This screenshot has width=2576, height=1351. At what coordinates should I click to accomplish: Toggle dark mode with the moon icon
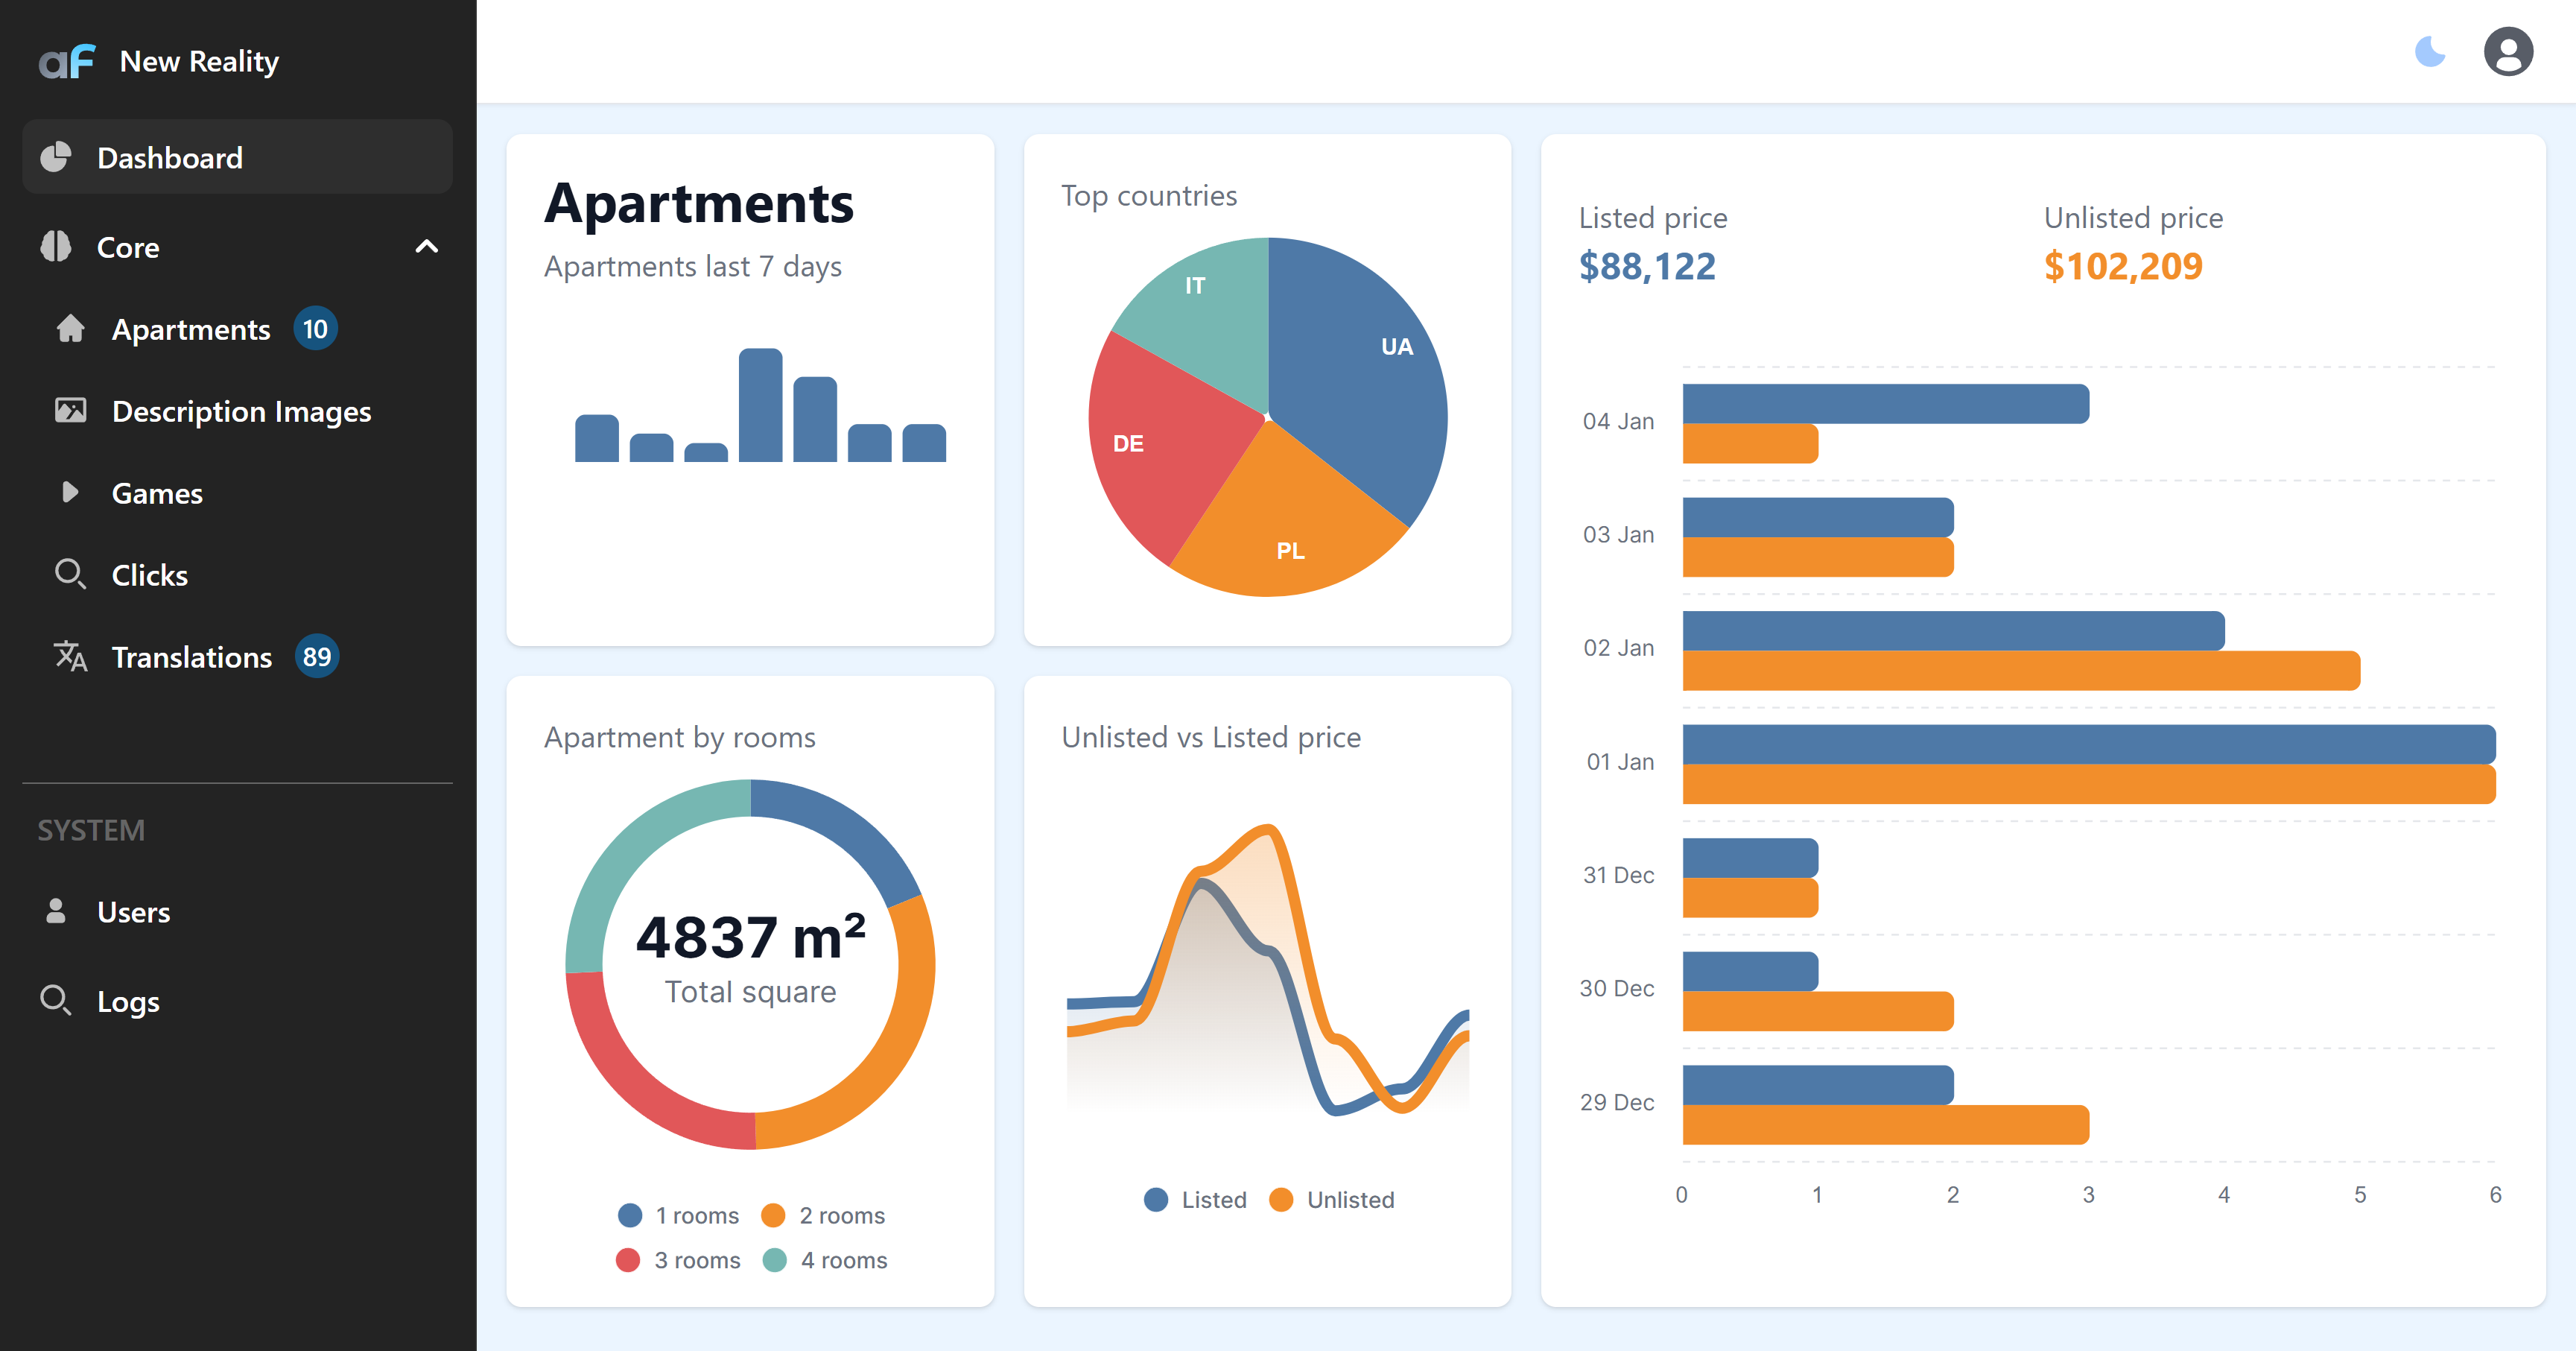coord(2430,51)
